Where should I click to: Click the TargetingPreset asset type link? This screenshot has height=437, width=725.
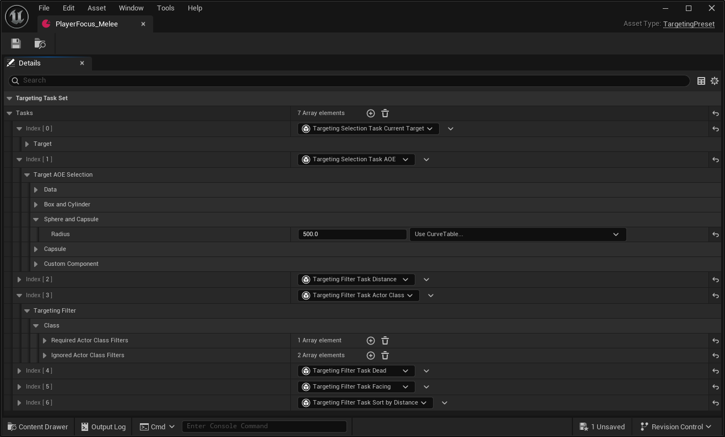[689, 24]
